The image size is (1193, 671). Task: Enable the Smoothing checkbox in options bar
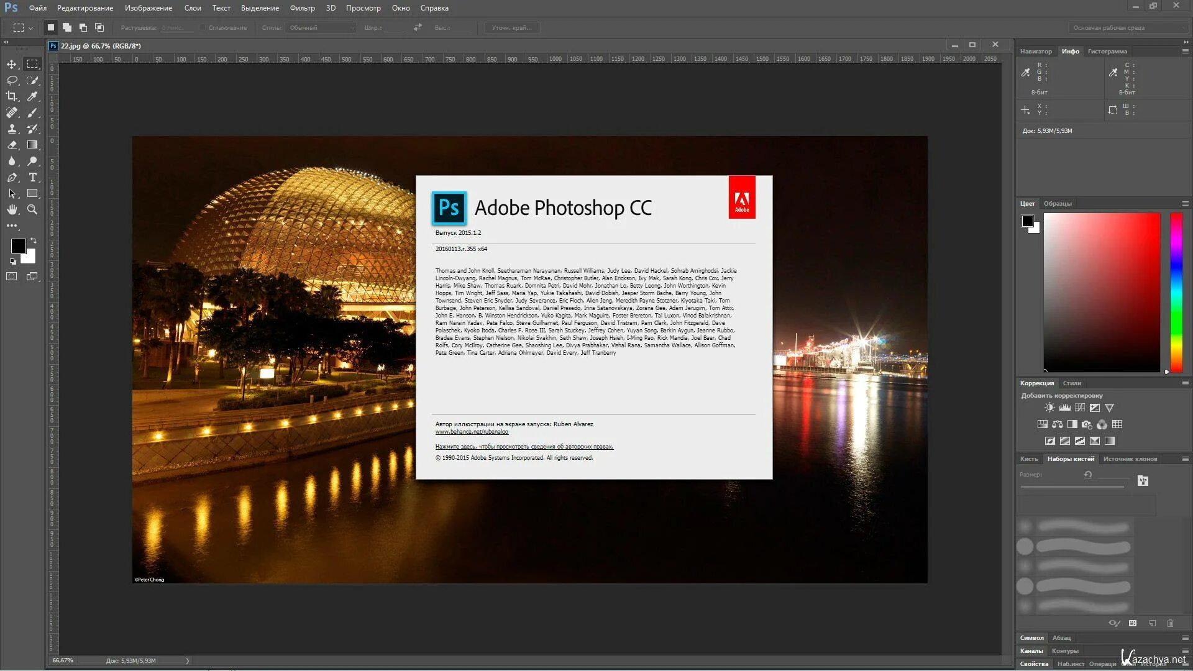(x=203, y=27)
